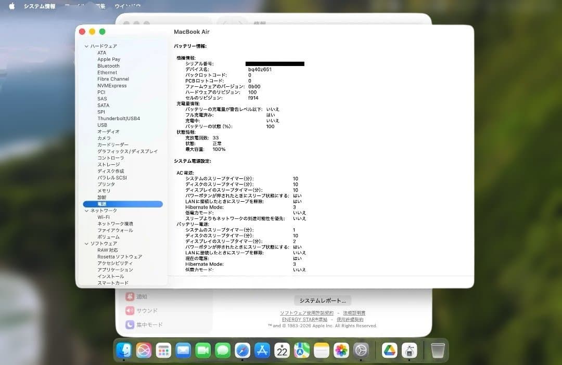Collapse the ハードウェア section in the sidebar

point(86,46)
